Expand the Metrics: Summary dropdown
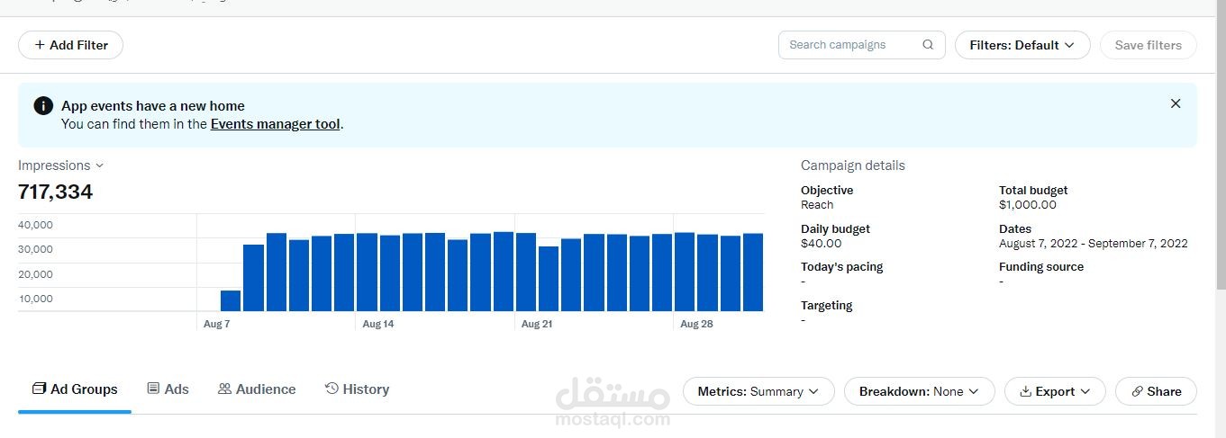This screenshot has width=1226, height=438. click(x=758, y=391)
